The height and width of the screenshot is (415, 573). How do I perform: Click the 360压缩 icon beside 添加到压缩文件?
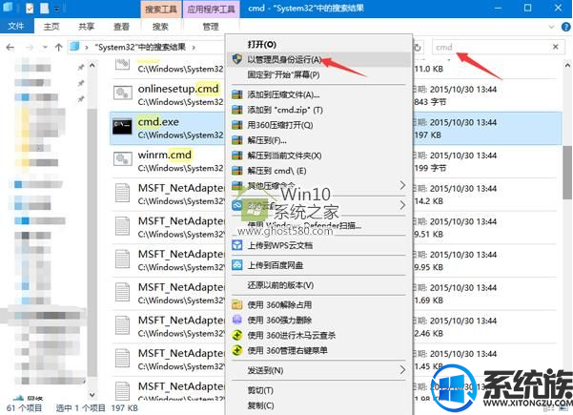tap(237, 94)
